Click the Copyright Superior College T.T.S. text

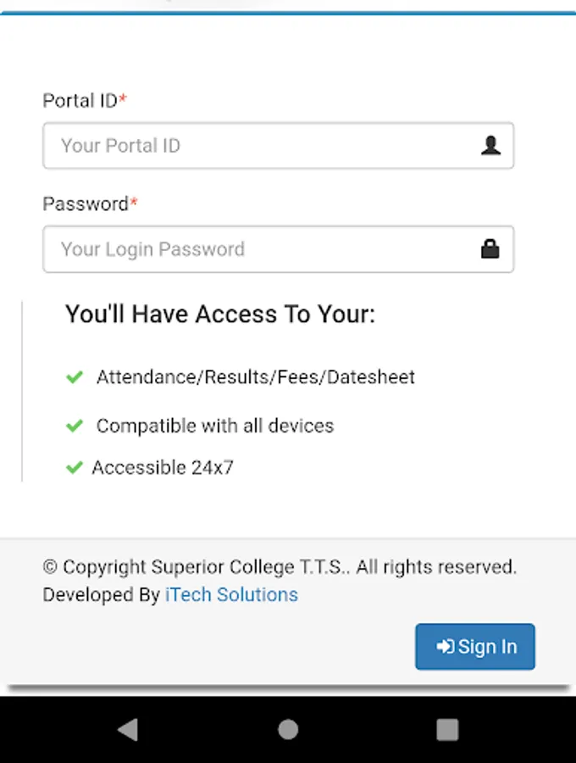click(280, 567)
